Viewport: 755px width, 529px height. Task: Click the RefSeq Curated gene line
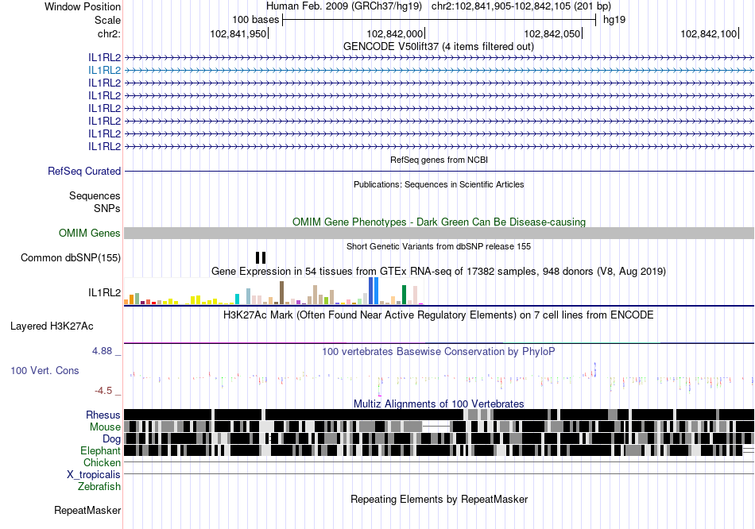pyautogui.click(x=439, y=171)
